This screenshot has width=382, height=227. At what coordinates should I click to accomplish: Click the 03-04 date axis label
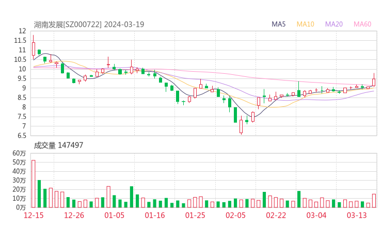pyautogui.click(x=316, y=215)
